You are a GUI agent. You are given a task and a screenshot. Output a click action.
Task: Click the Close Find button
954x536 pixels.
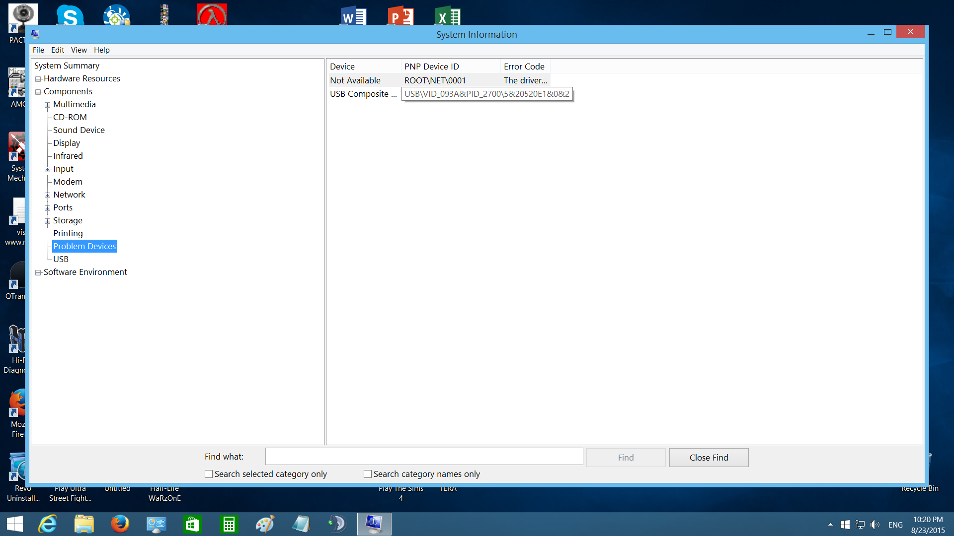tap(709, 457)
